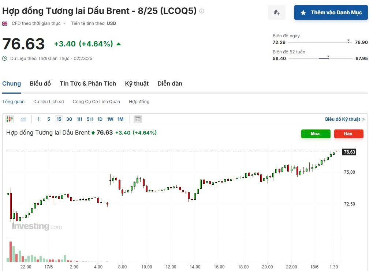This screenshot has height=271, width=373.
Task: Set chart interval to 1D
Action: [100, 119]
